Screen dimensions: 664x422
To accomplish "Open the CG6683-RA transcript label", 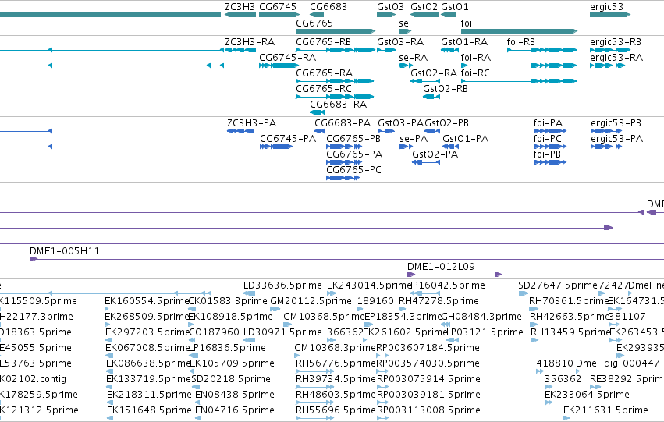I will 338,105.
